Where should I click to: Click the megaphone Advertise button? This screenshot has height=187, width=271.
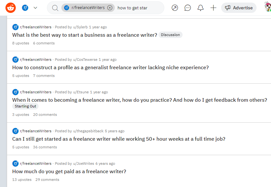tap(239, 8)
